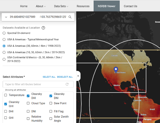
Task: Select USA & Americas 4km 1998-2022 dataset
Action: [4, 46]
